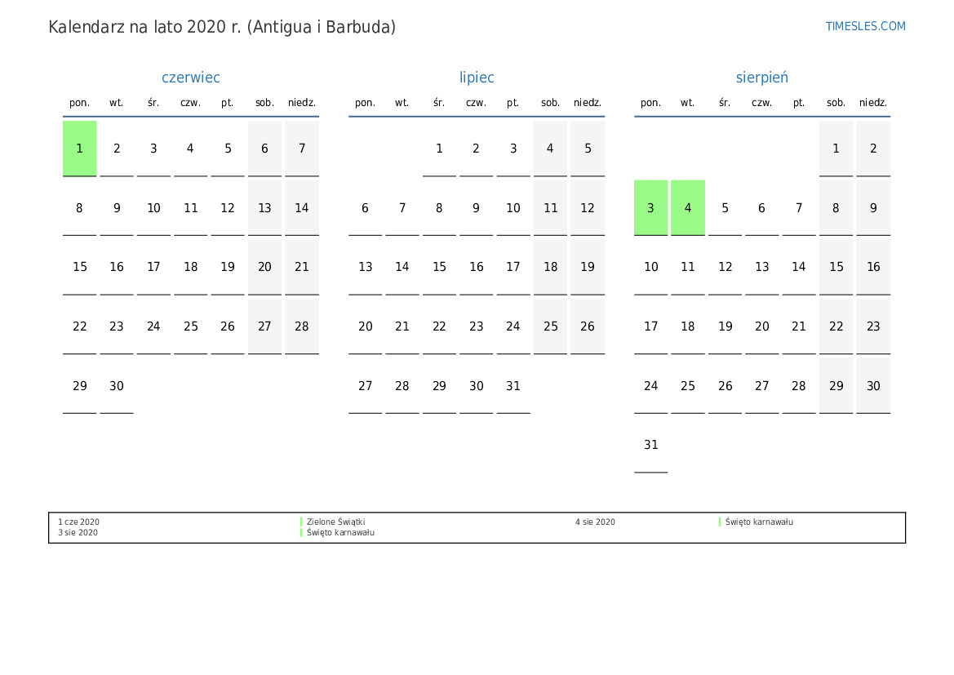Click the sierpień month heading
The image size is (954, 675).
pos(761,78)
